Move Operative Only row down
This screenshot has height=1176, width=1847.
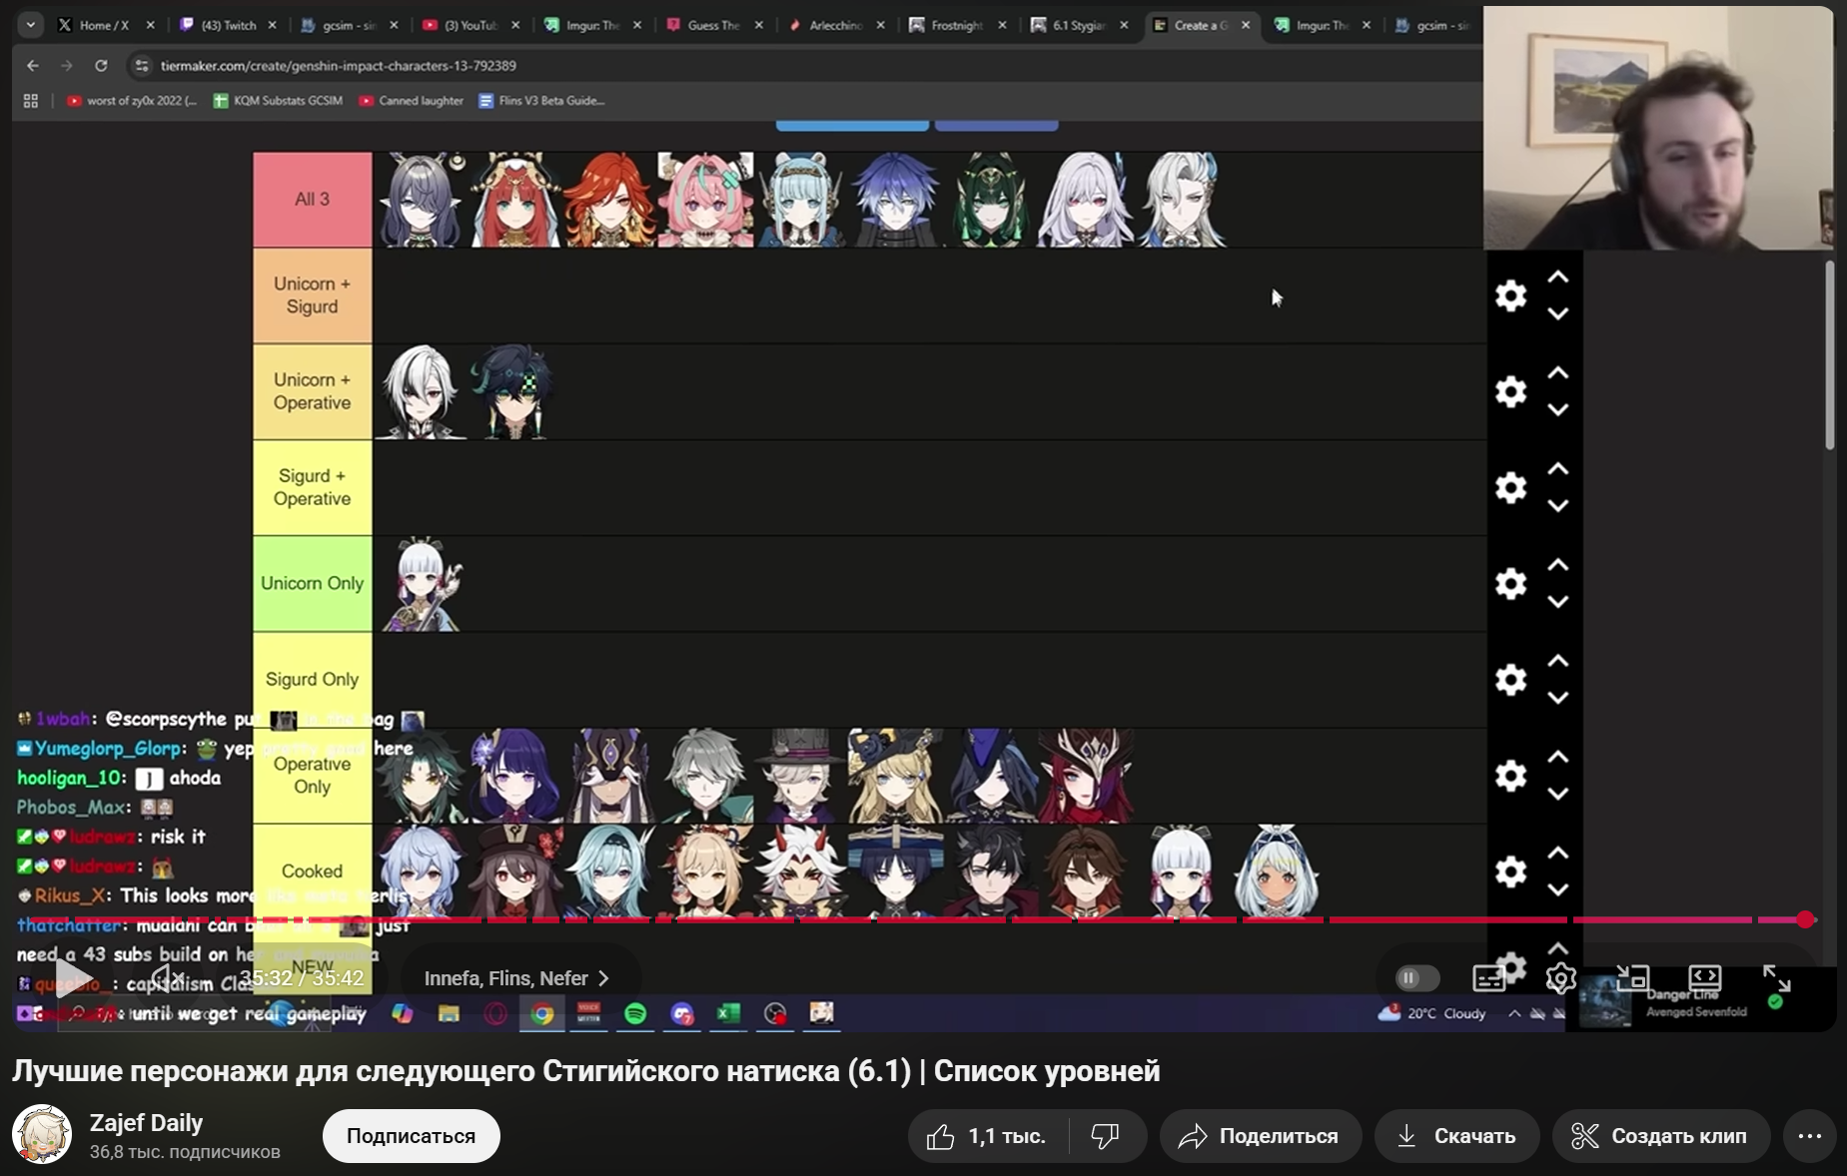coord(1557,794)
